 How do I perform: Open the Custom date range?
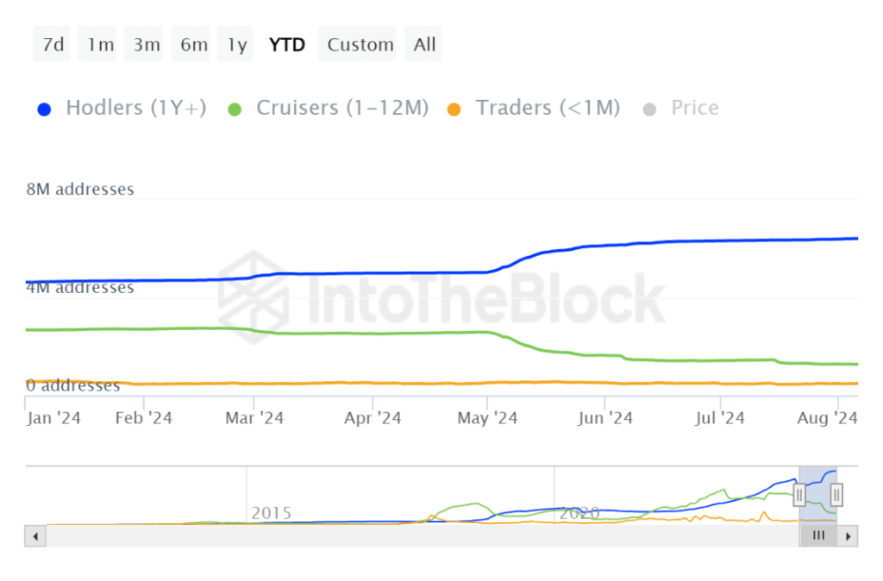tap(360, 45)
